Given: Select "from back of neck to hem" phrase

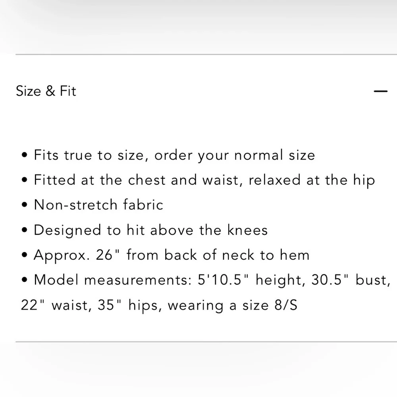Looking at the screenshot, I should coord(218,255).
